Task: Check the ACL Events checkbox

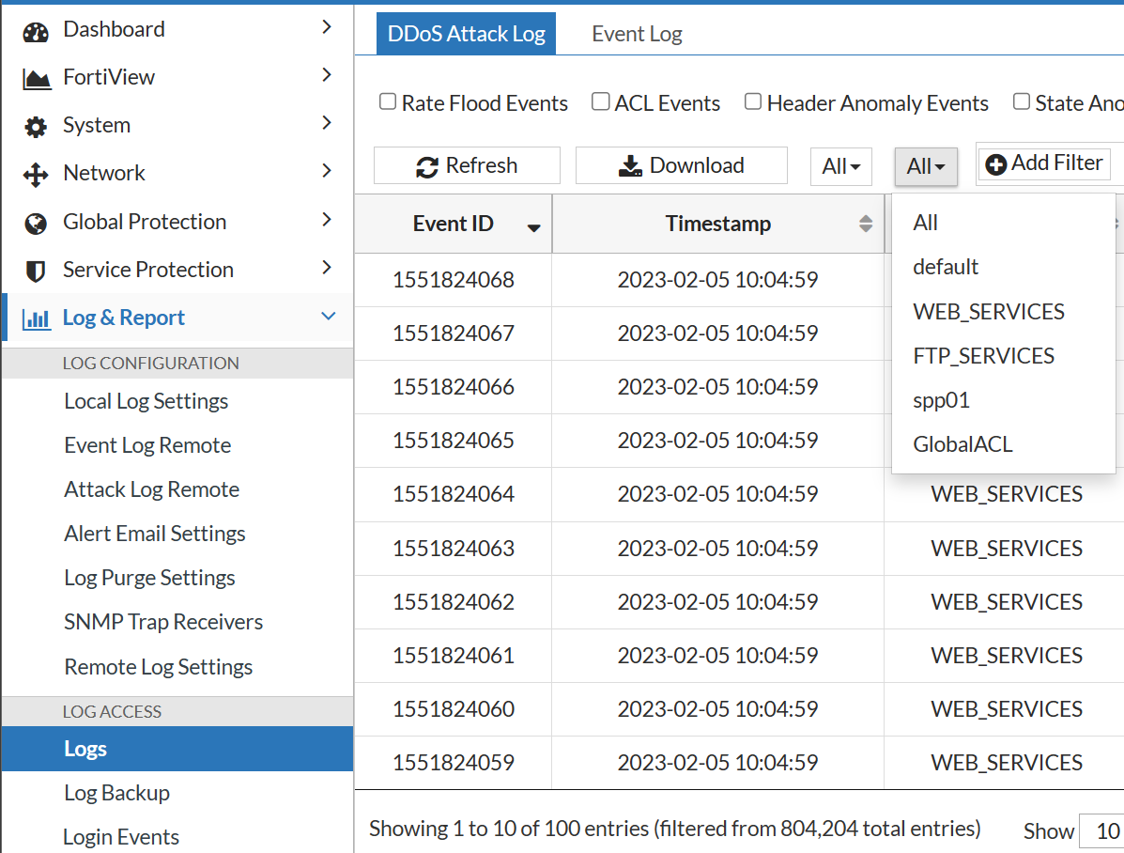Action: click(x=600, y=101)
